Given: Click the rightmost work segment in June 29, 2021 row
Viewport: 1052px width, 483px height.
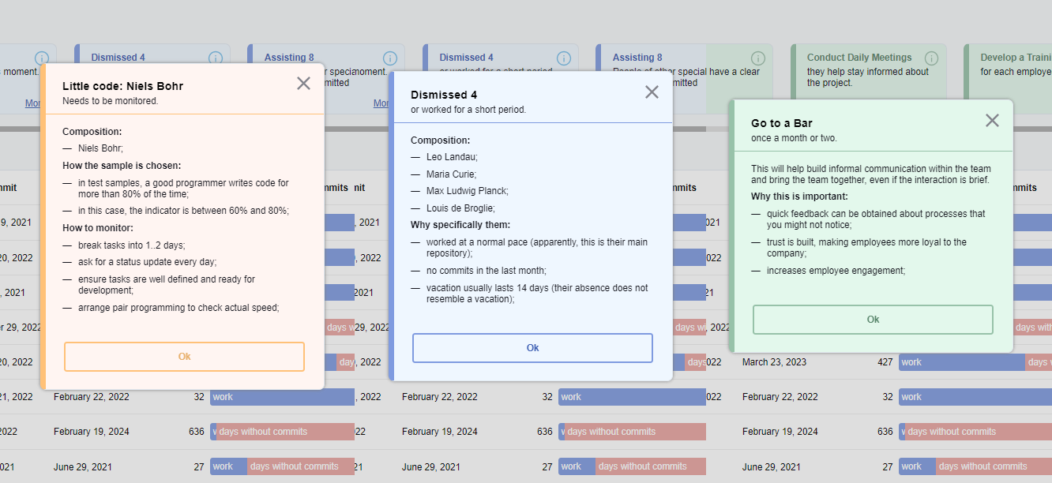Looking at the screenshot, I should pos(916,466).
